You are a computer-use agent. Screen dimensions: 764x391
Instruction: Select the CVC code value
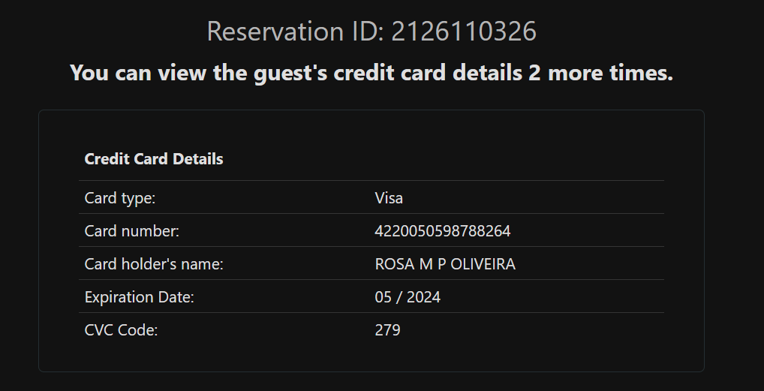coord(387,330)
